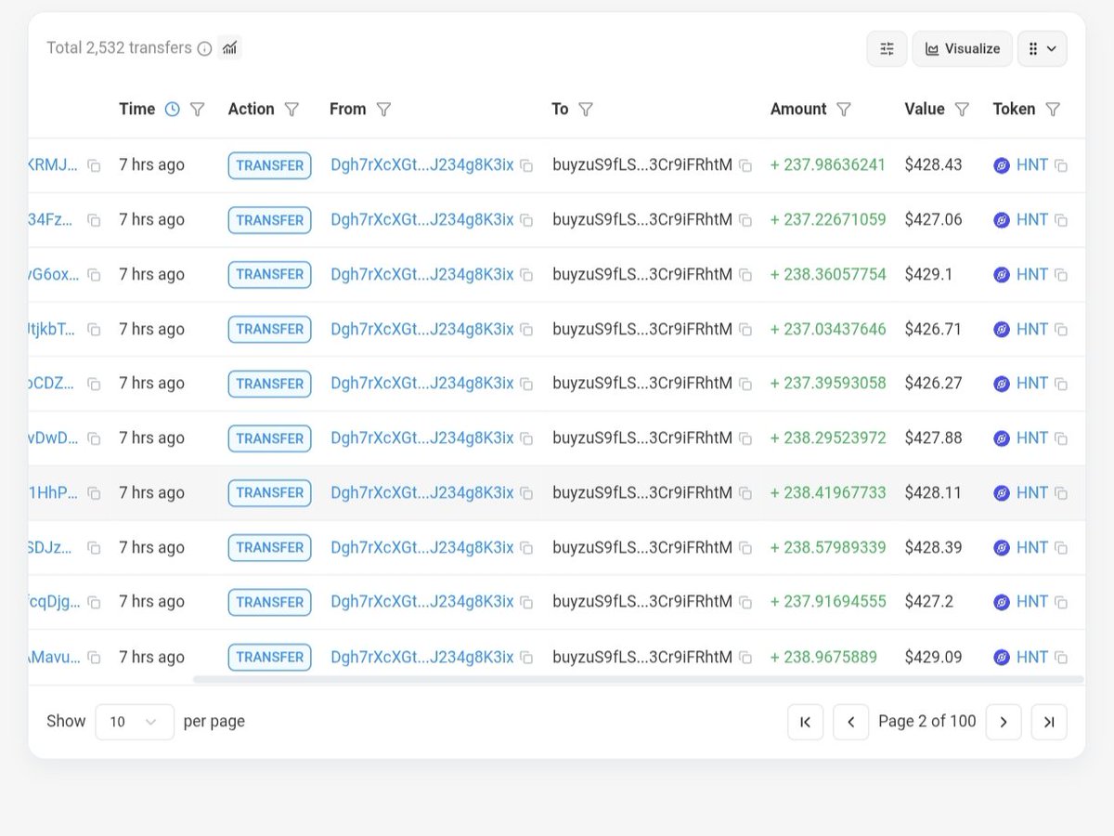Open the To column filter funnel
Viewport: 1114px width, 836px height.
(x=585, y=110)
